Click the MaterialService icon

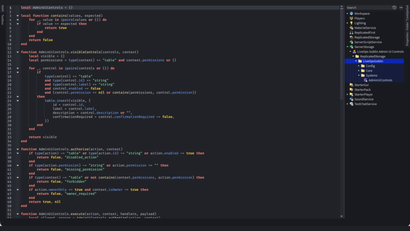(x=351, y=28)
